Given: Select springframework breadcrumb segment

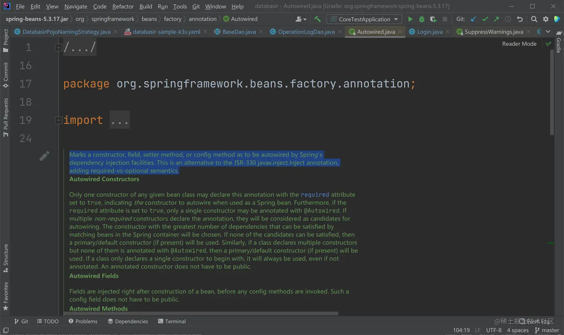Looking at the screenshot, I should pos(113,19).
